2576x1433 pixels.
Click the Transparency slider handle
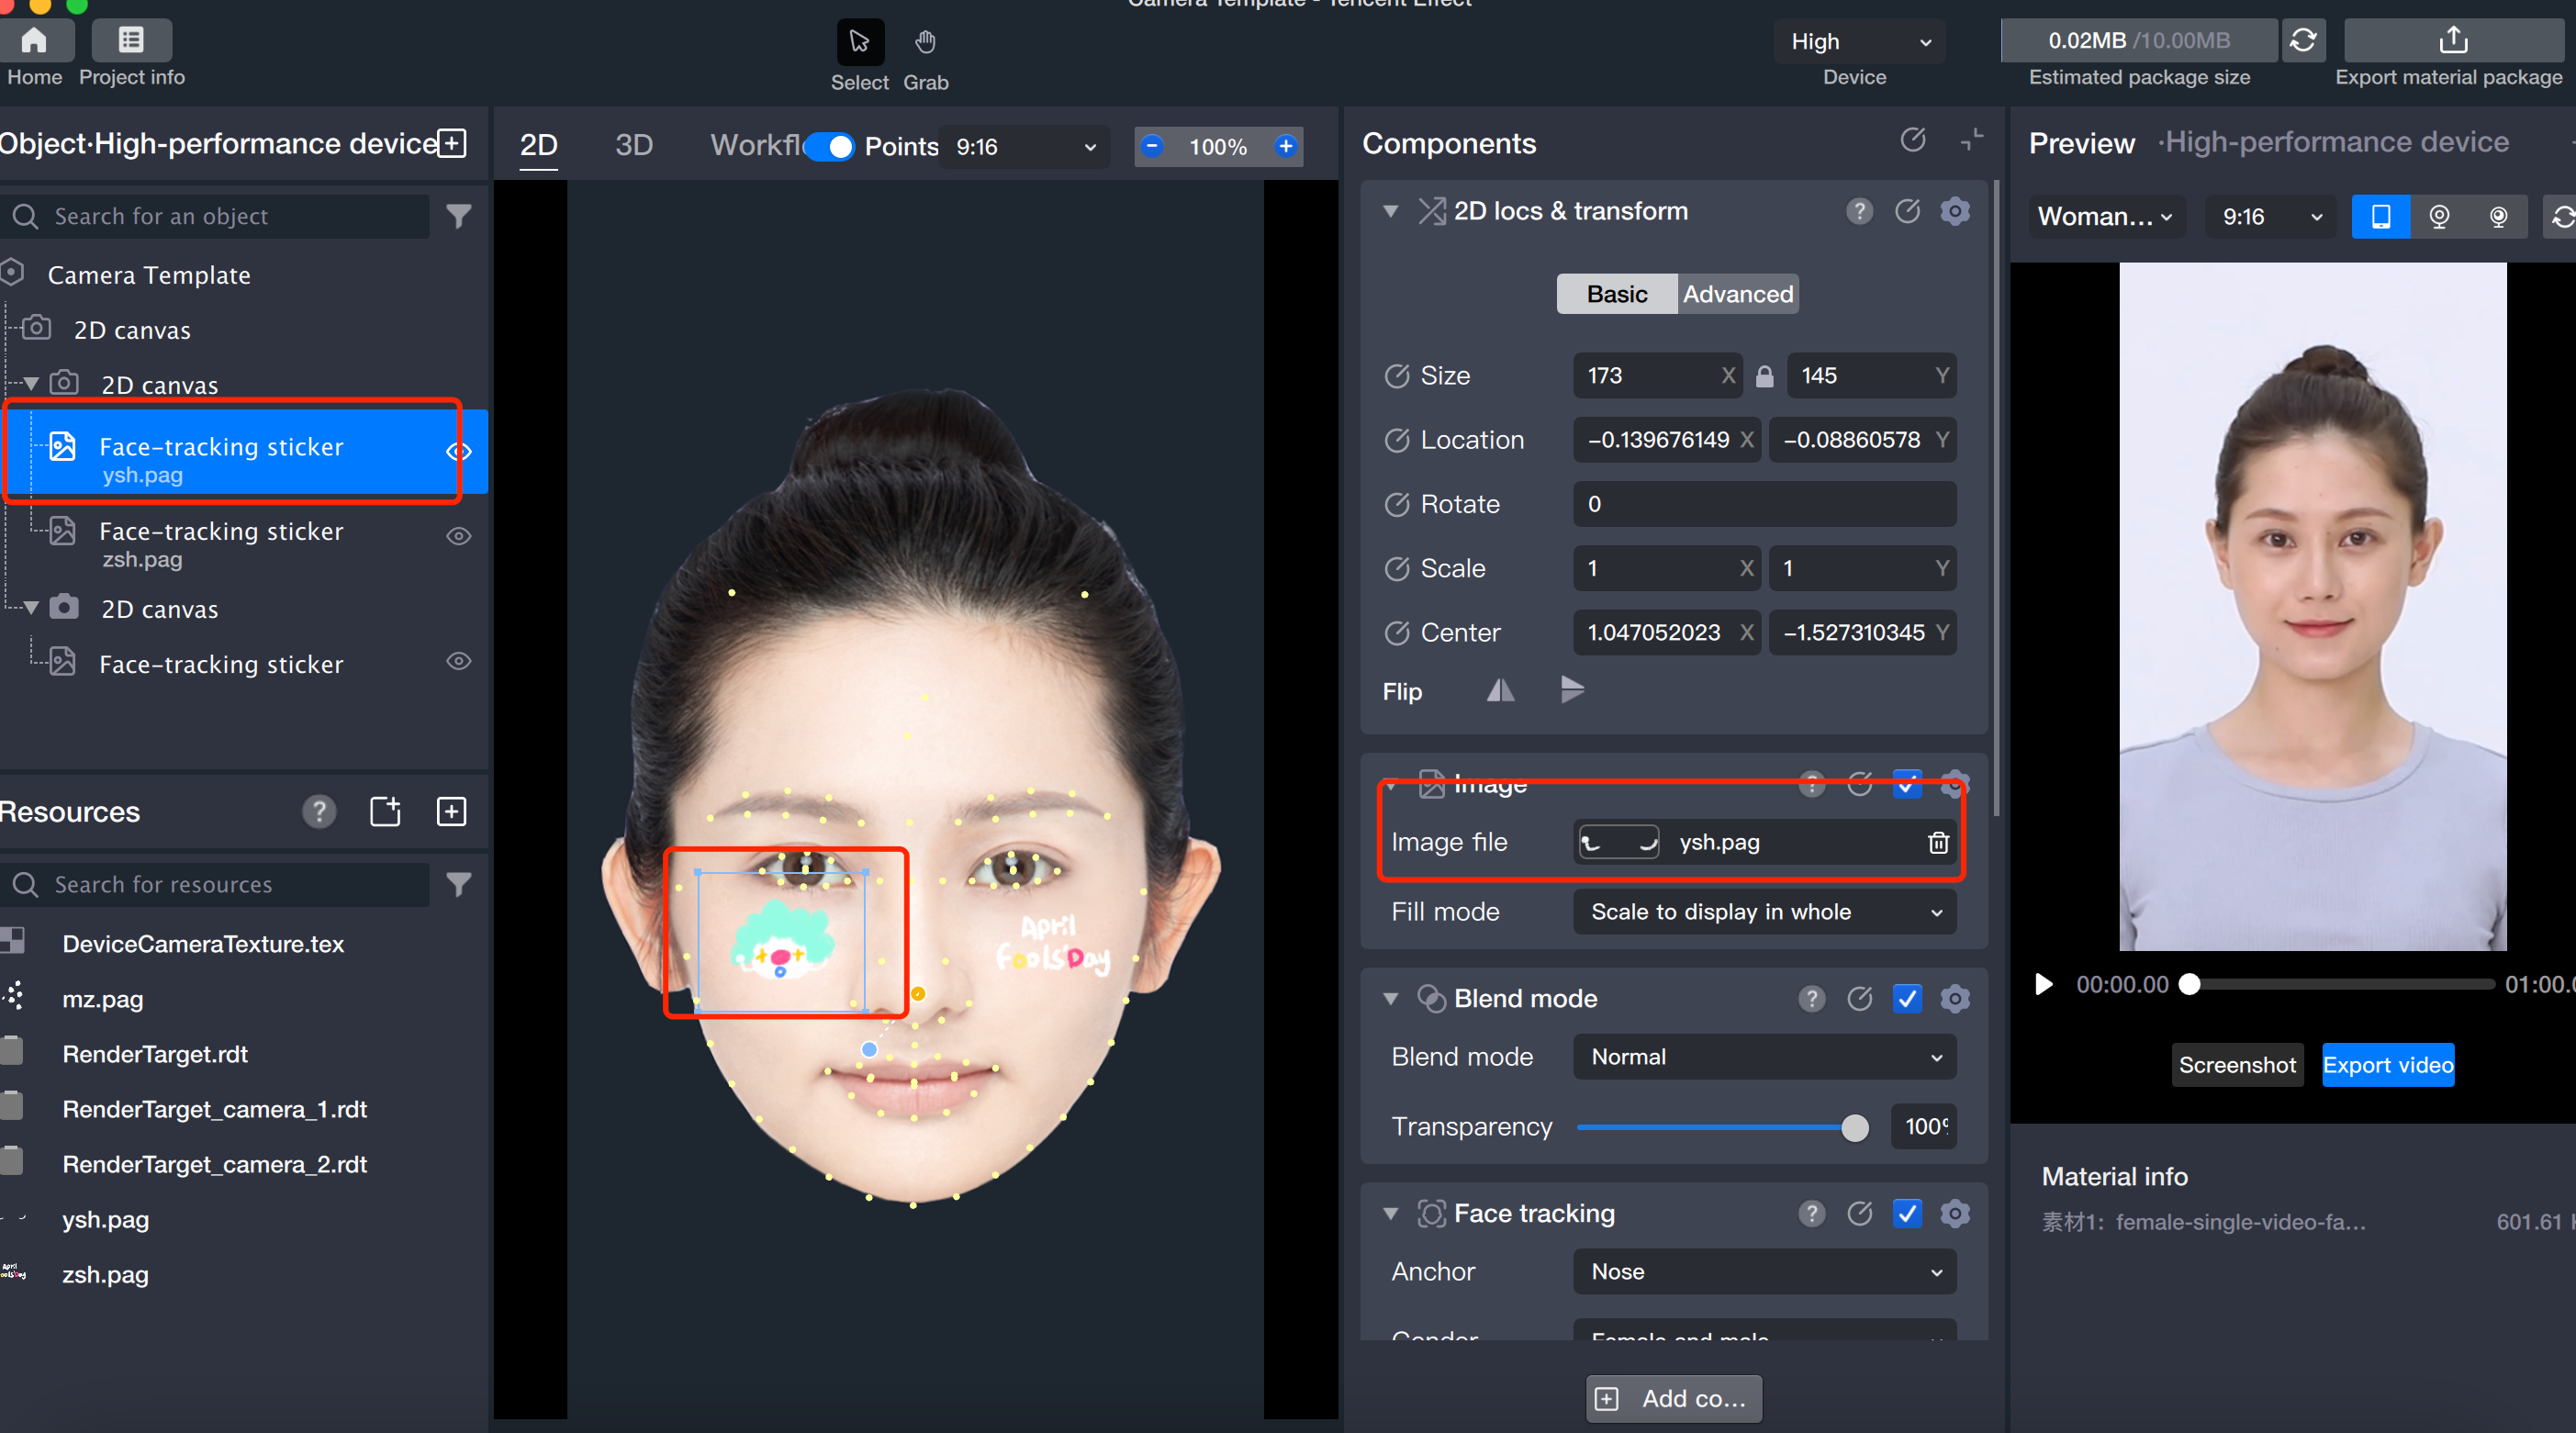click(1854, 1127)
